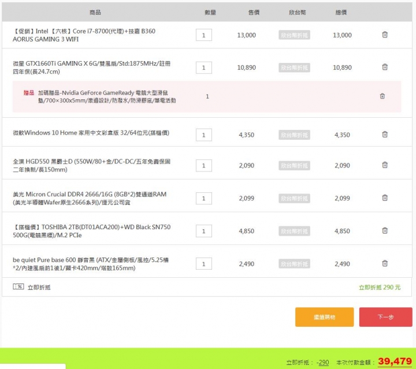
Task: Edit the quantity for TOSHIBA 2TB bundle
Action: [x=204, y=231]
